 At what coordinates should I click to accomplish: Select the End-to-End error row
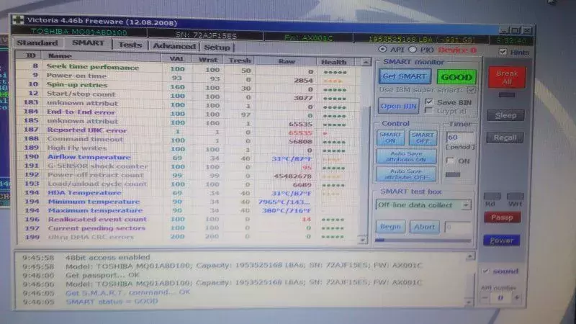(x=188, y=114)
